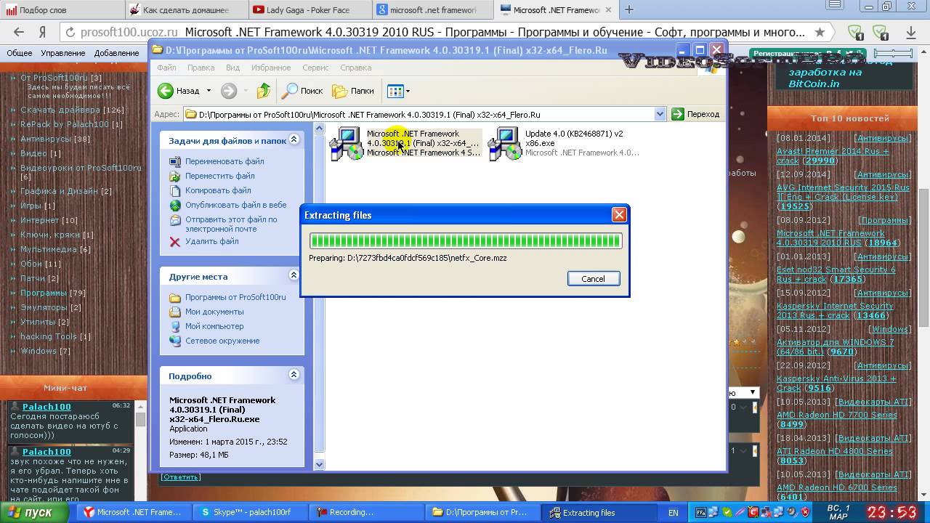Switch to Skype taskbar button

251,512
